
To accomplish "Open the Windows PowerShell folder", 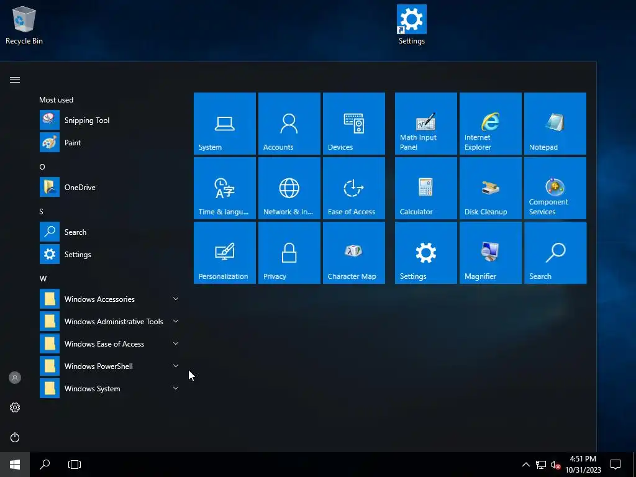I will 109,366.
